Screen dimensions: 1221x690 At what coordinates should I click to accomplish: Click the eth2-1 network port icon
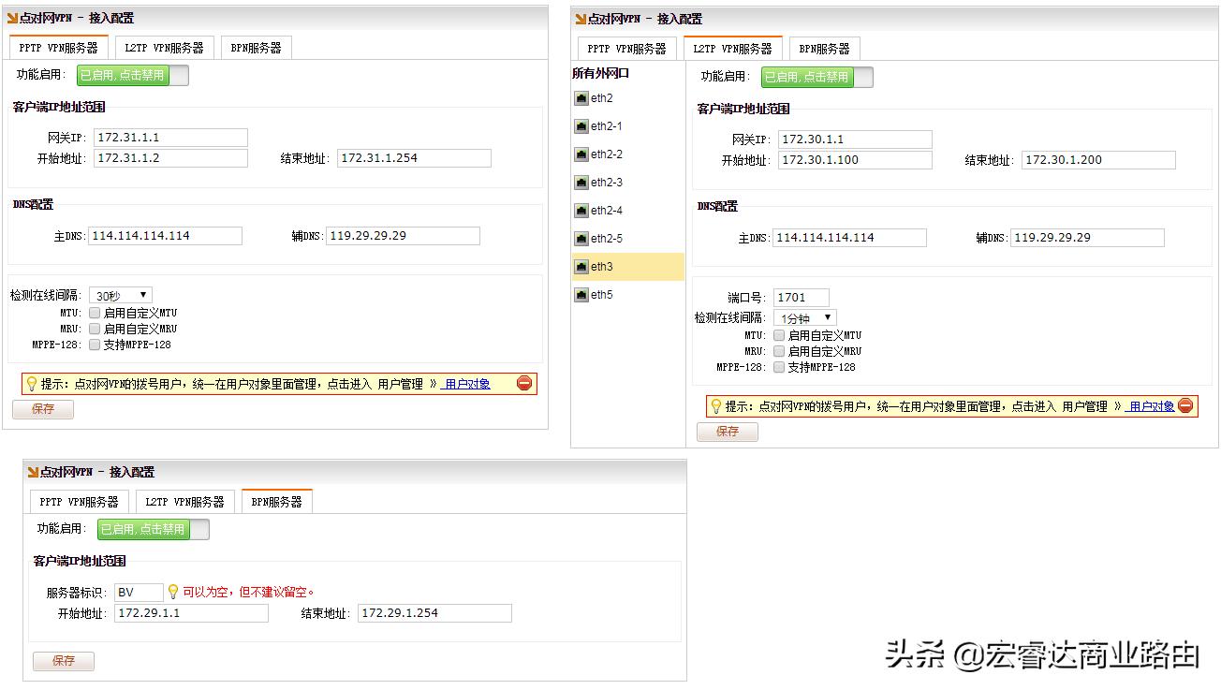coord(582,125)
